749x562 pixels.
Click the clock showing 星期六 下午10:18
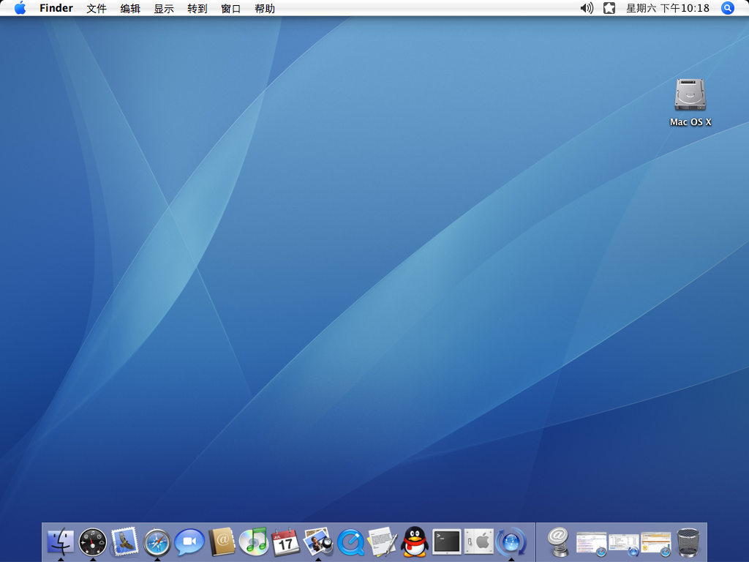click(x=668, y=8)
